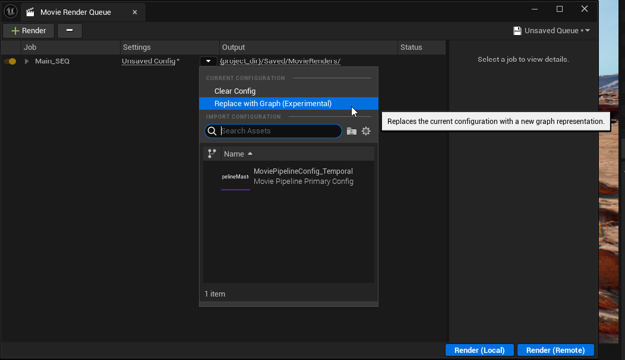Screen dimensions: 625x360
Task: Expand the Main_SEQ job row
Action: click(x=27, y=61)
